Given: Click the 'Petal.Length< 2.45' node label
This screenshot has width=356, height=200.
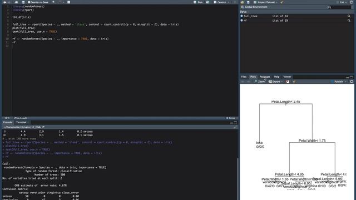Looking at the screenshot, I should tap(285, 102).
